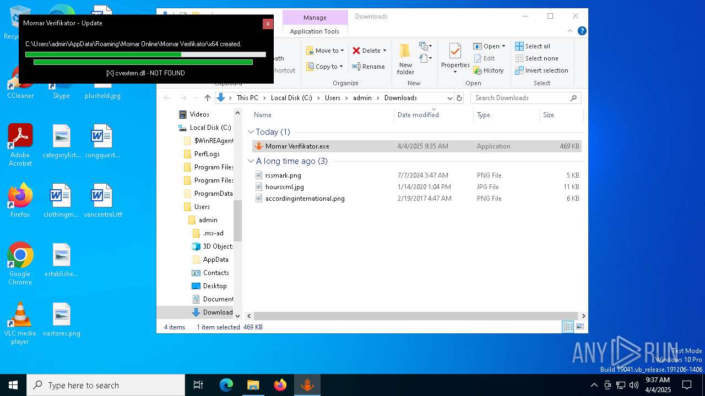
Task: Create a New folder
Action: coord(405,59)
